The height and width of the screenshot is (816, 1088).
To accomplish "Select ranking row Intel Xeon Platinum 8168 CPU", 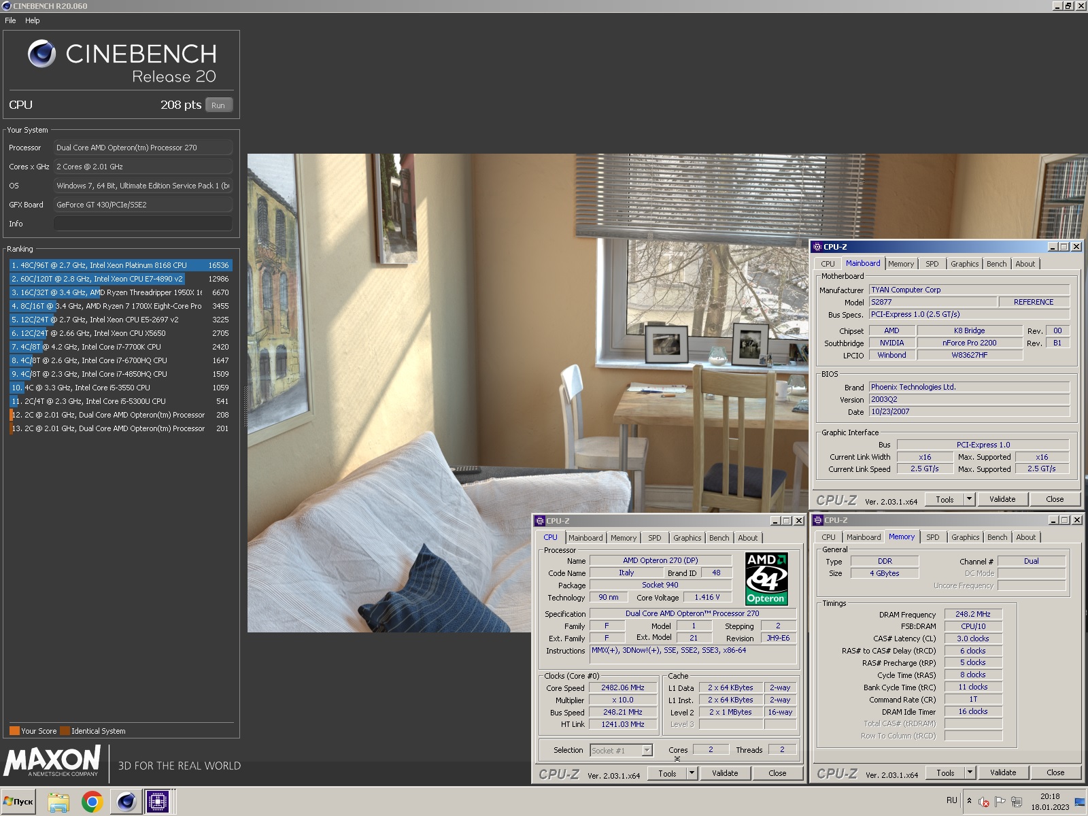I will 120,265.
